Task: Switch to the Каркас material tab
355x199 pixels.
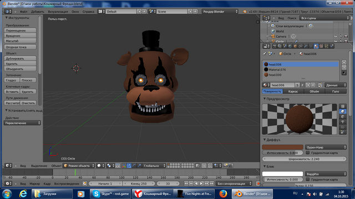Action: [293, 91]
